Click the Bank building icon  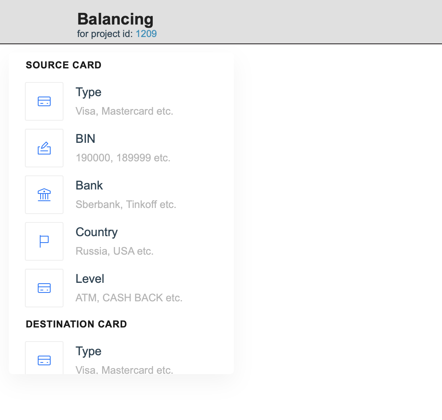click(44, 195)
